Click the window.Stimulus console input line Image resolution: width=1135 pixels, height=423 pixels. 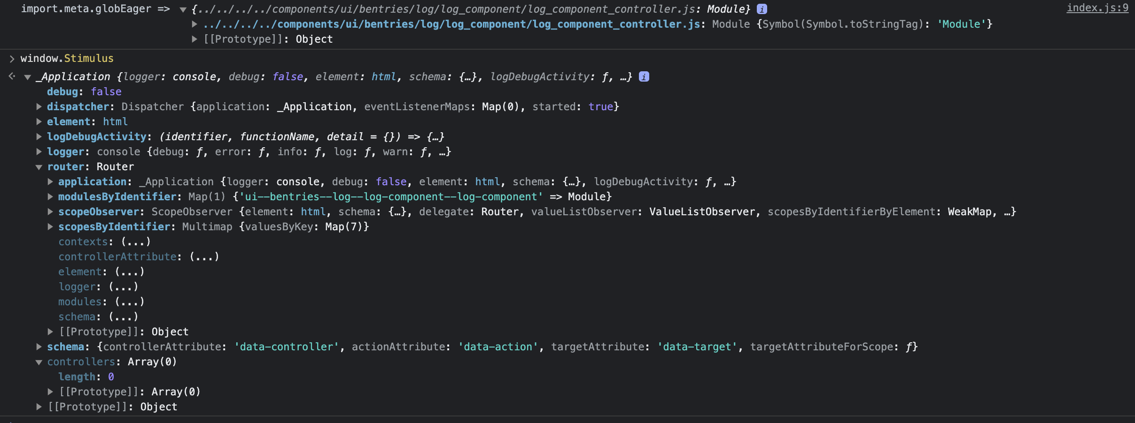pyautogui.click(x=67, y=58)
